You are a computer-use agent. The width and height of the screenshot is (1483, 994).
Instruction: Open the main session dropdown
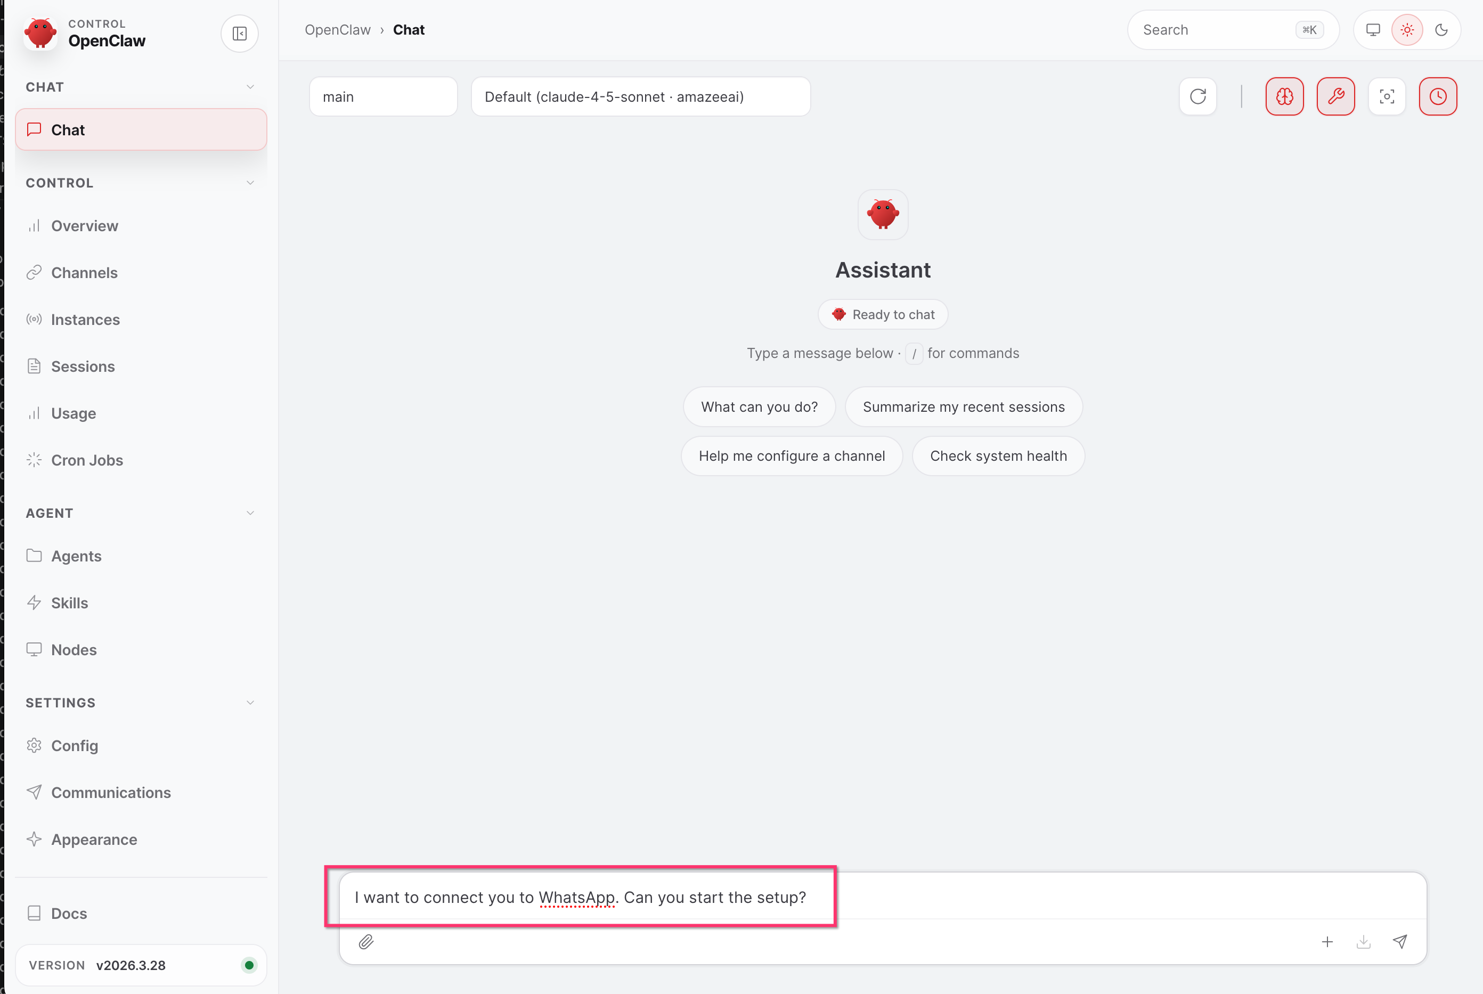point(384,97)
